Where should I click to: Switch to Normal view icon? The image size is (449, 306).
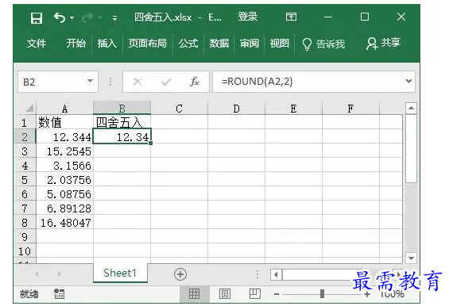pos(195,294)
